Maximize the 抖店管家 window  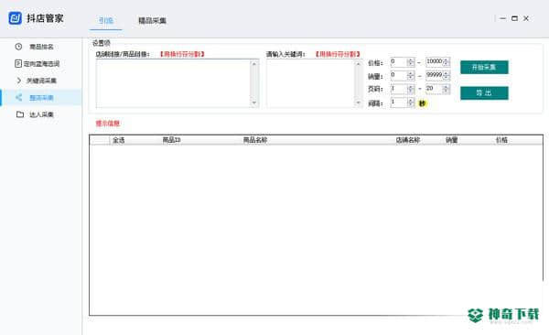514,18
